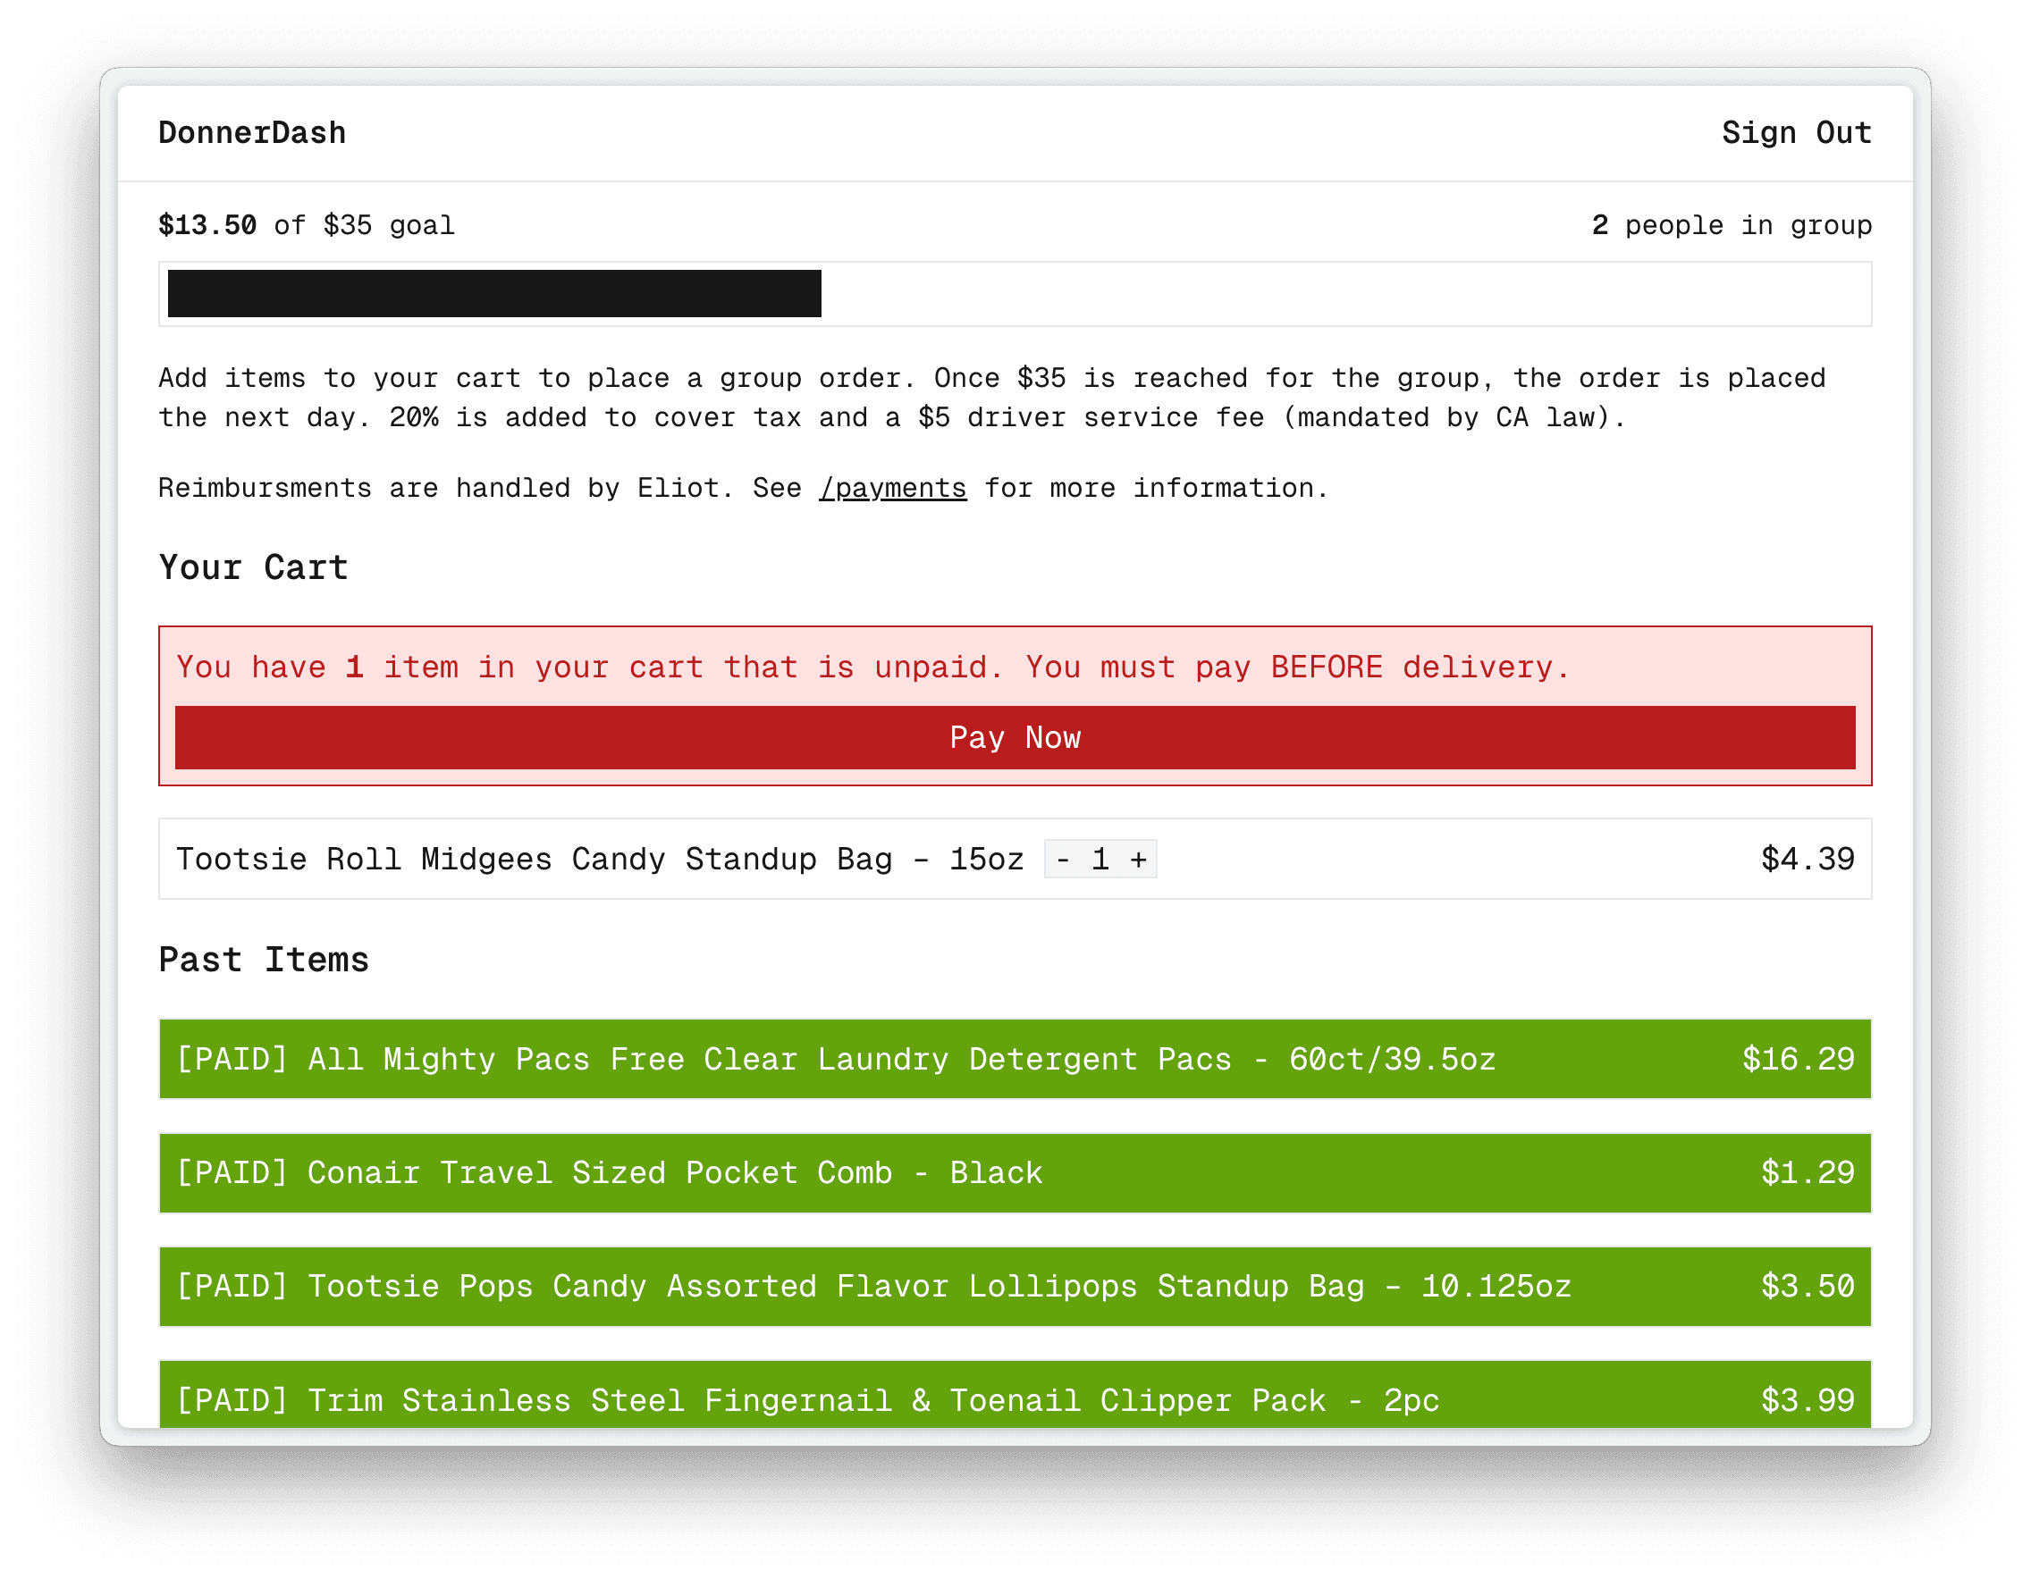Click the Past Items section heading

[263, 959]
